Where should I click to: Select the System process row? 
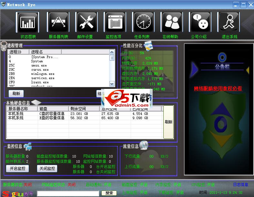click(59, 61)
